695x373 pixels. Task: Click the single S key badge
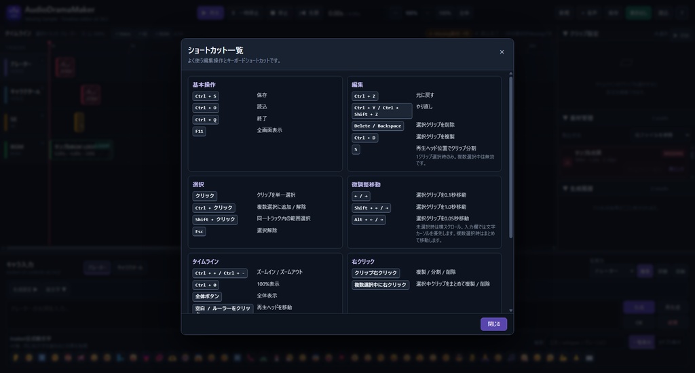[x=356, y=150]
